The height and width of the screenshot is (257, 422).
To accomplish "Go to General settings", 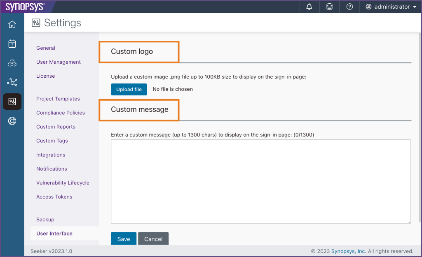I will tap(45, 48).
